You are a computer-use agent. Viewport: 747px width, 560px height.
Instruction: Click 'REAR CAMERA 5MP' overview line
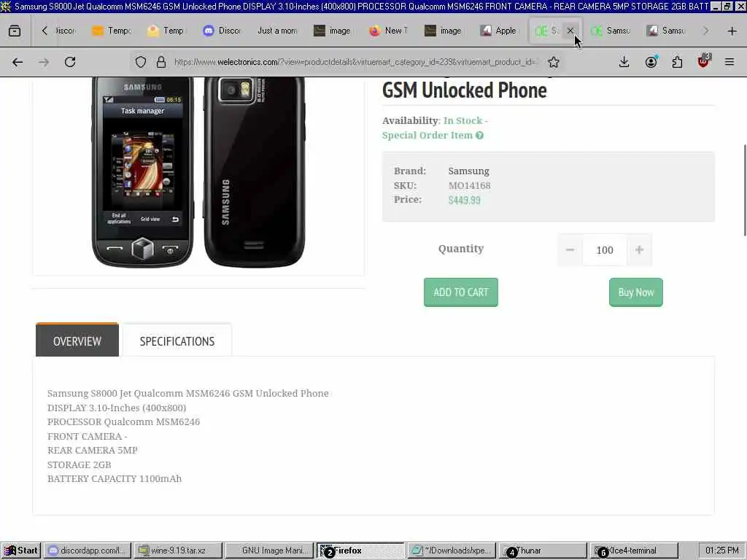pos(93,450)
